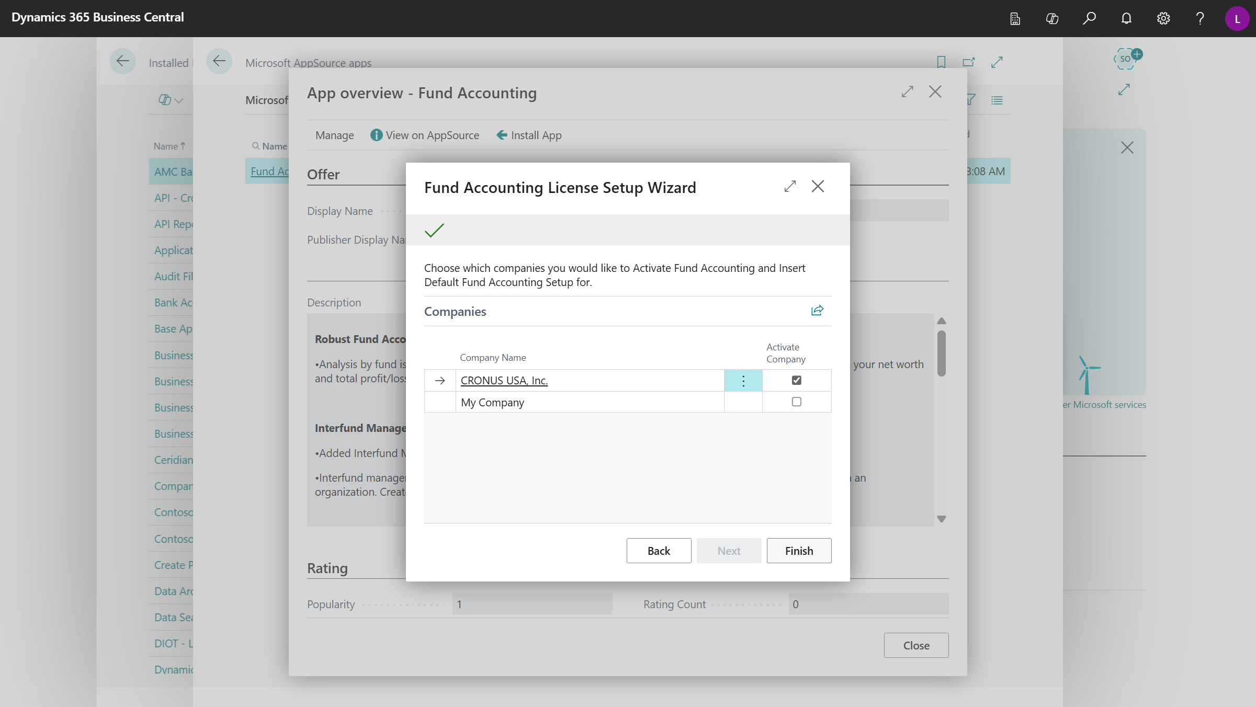Image resolution: width=1256 pixels, height=707 pixels.
Task: Open the CRONUS USA, Inc. company link
Action: (504, 380)
